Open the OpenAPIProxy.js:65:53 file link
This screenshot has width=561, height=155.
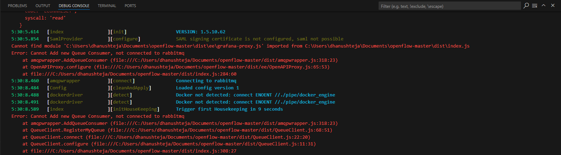(212, 67)
